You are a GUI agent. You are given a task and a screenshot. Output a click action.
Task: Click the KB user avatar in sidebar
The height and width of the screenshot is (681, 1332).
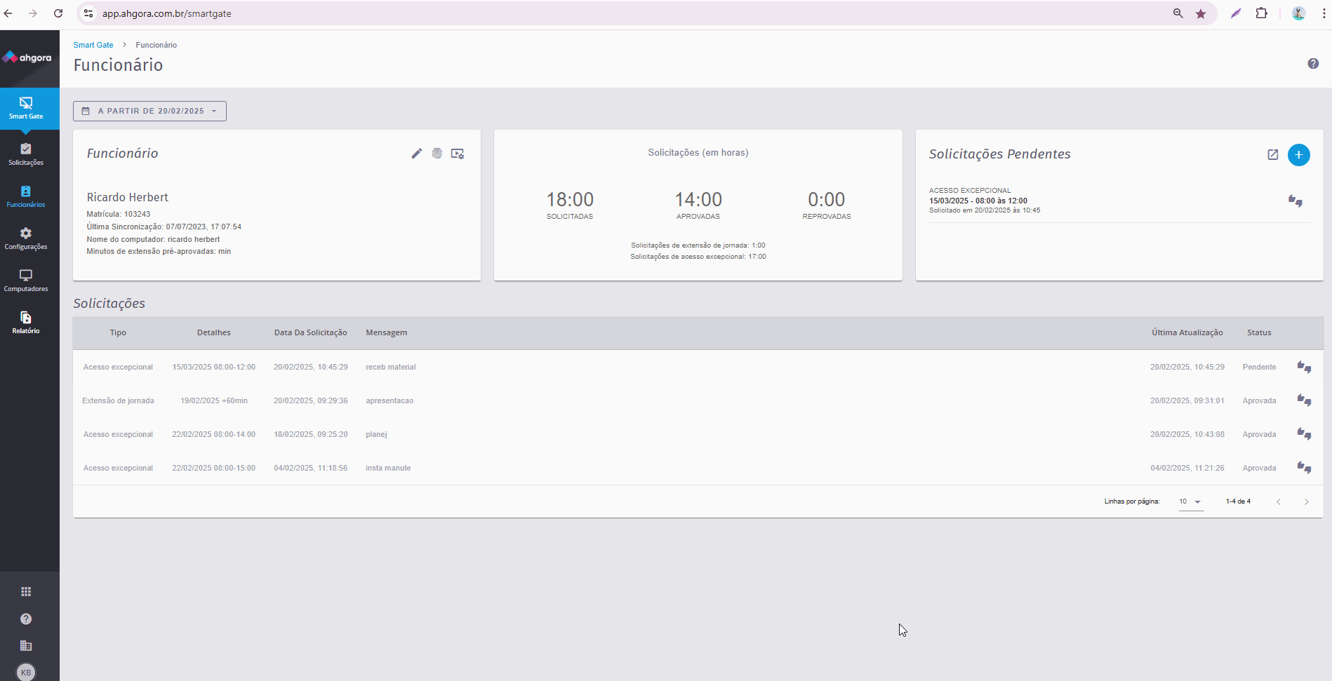click(x=26, y=672)
